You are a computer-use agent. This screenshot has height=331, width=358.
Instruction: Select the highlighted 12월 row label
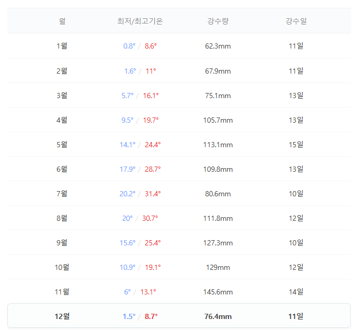click(62, 316)
